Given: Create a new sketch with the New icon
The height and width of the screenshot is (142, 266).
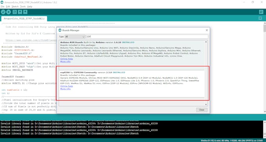Looking at the screenshot, I should pos(14,12).
